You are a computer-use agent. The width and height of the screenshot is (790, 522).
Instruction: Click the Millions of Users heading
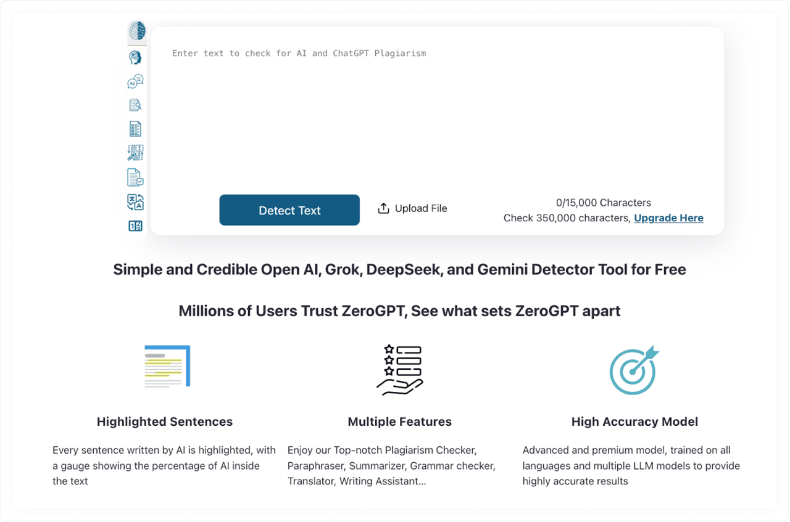click(399, 311)
